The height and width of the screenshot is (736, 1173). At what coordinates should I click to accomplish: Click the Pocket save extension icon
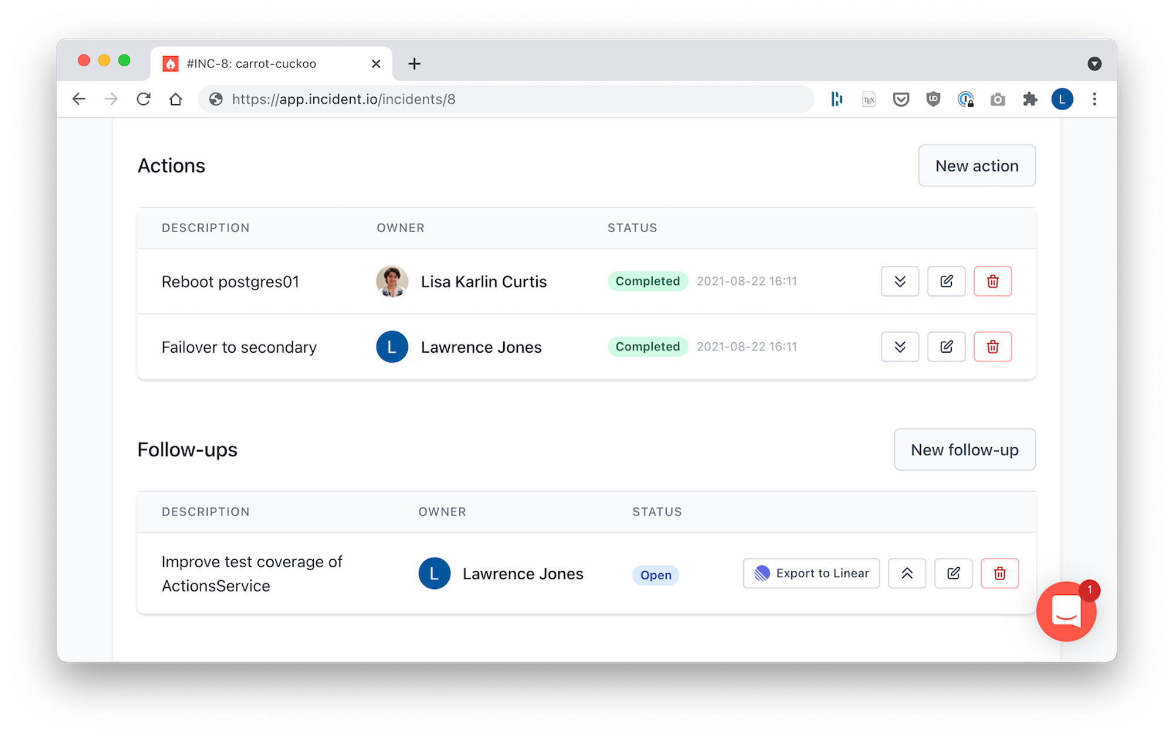(x=901, y=99)
